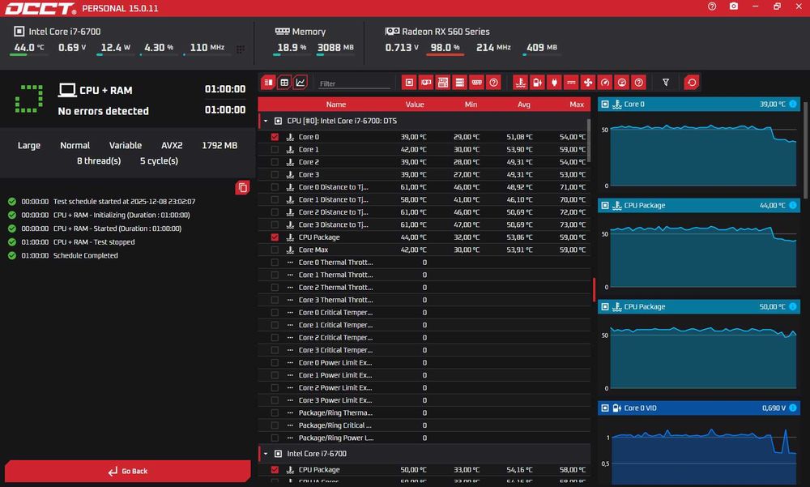
Task: Click the GPU usage 98.0 % value
Action: pos(445,48)
